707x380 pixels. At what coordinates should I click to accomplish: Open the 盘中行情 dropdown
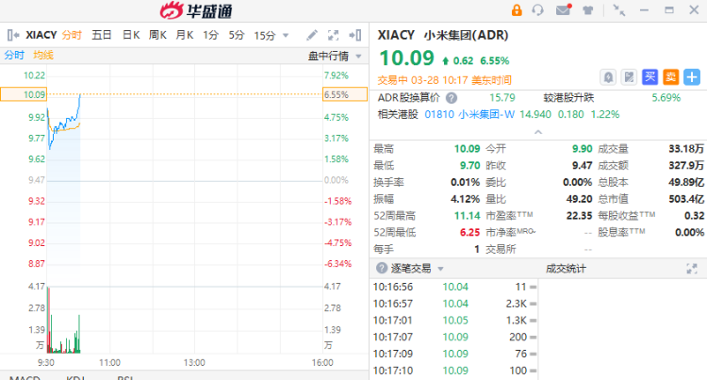pos(335,56)
